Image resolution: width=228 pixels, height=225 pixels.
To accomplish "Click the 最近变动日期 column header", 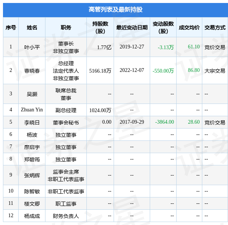I will (x=132, y=28).
